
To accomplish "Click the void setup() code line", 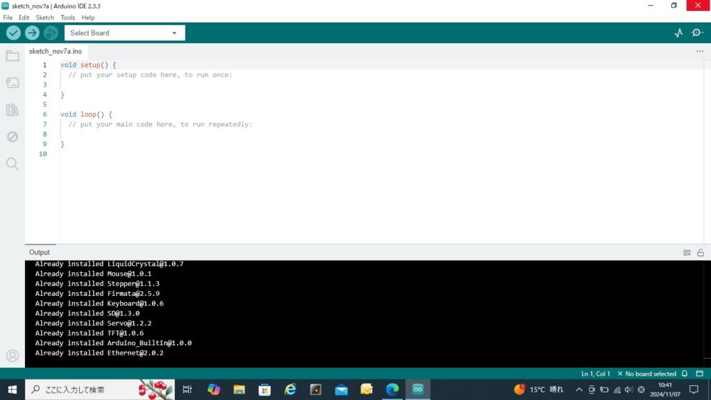I will click(88, 65).
